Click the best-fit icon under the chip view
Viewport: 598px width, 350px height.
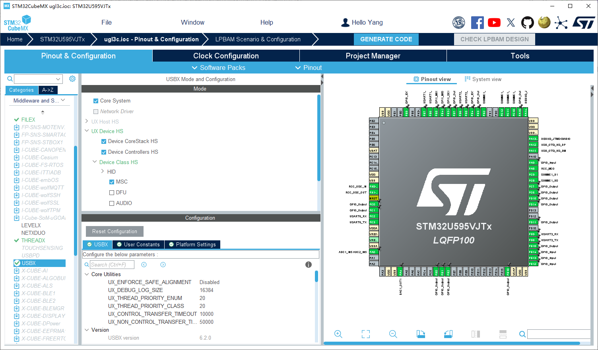click(365, 334)
